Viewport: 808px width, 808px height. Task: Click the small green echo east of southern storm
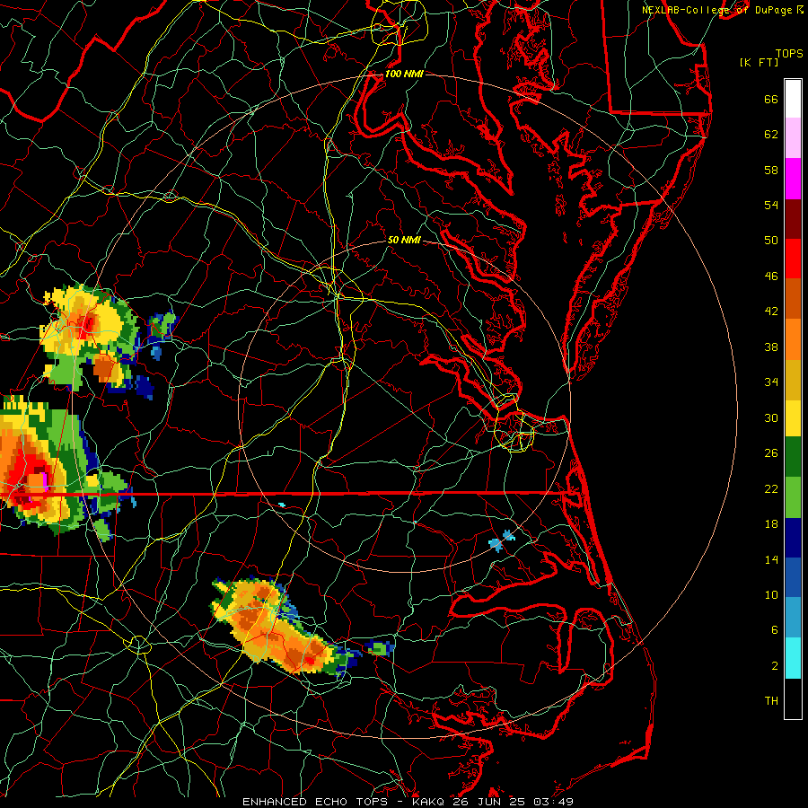[x=379, y=648]
